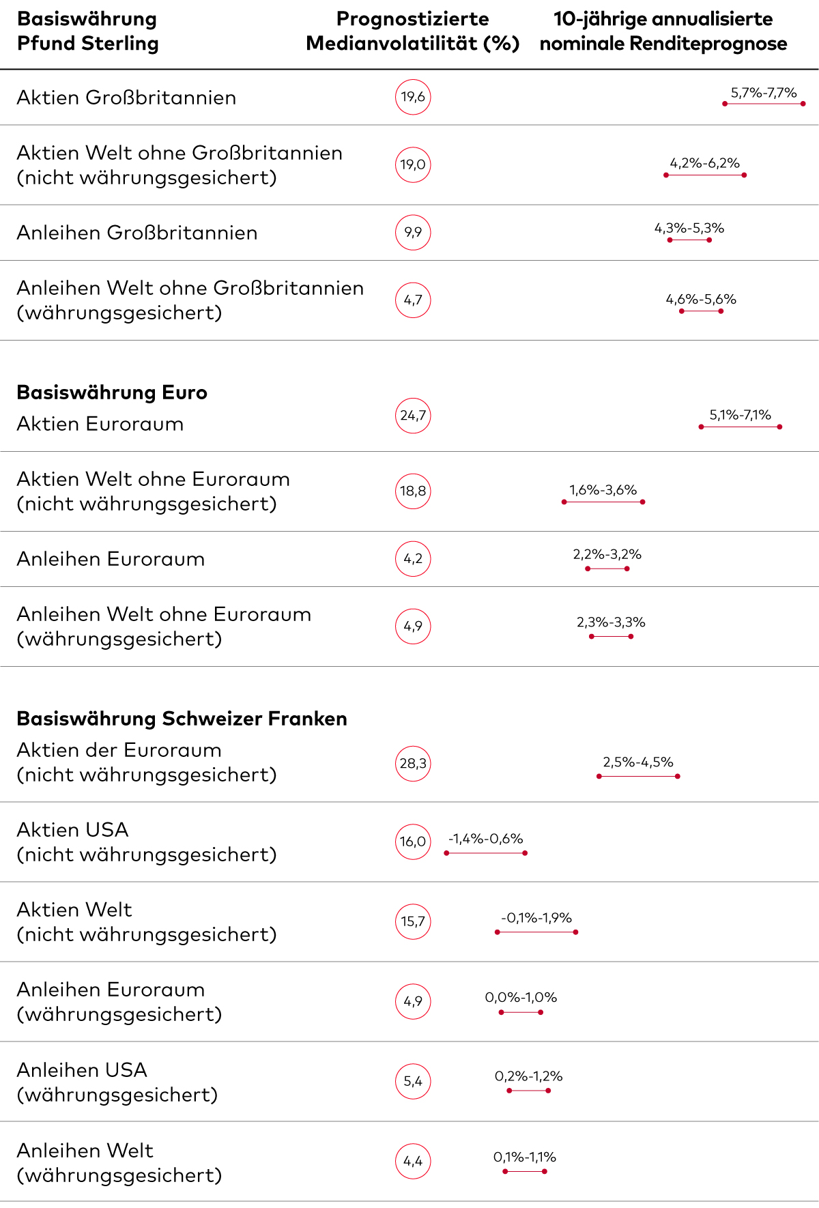Screen dimensions: 819x1208
Task: Click the 5,4 circle for Anleihen USA
Action: click(413, 1081)
